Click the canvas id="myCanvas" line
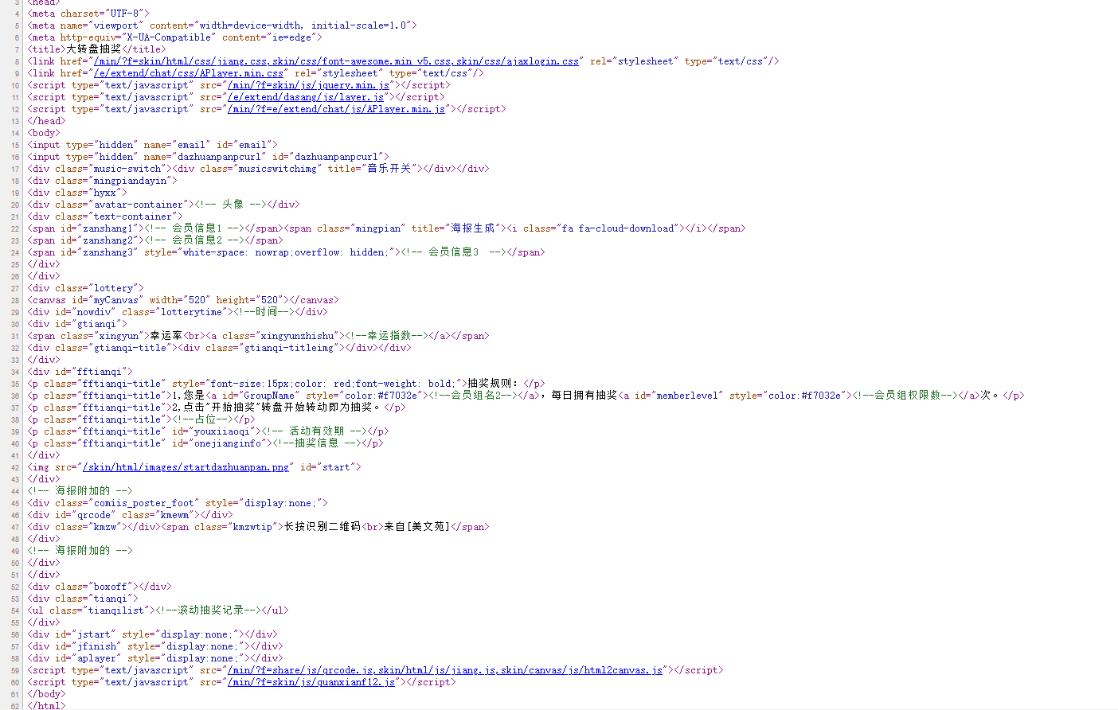This screenshot has height=710, width=1118. click(183, 300)
